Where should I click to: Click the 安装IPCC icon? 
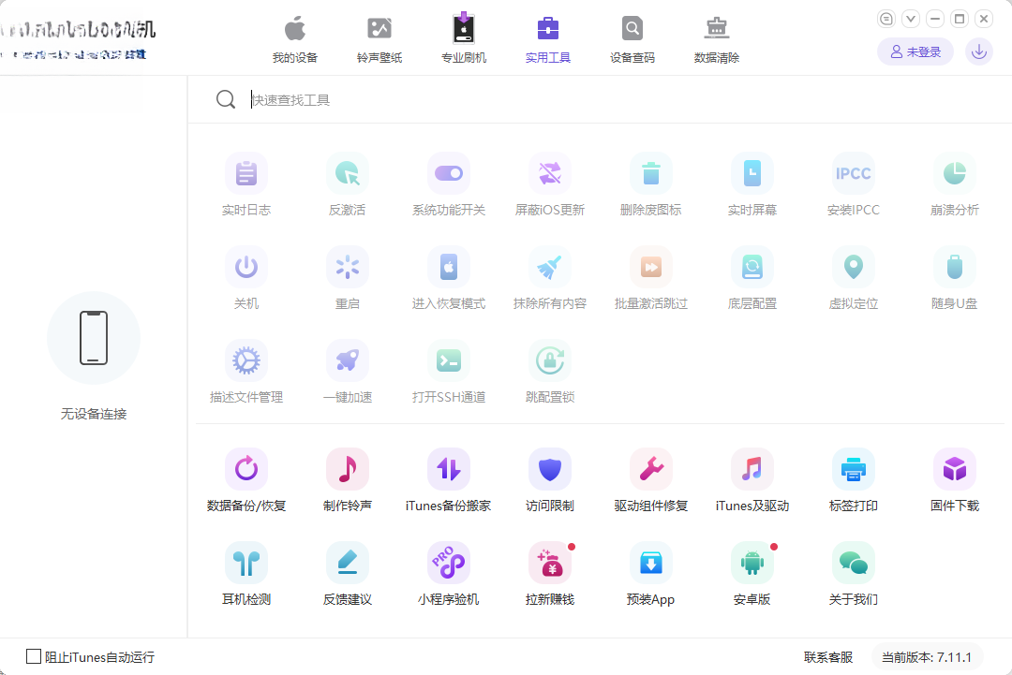point(854,173)
